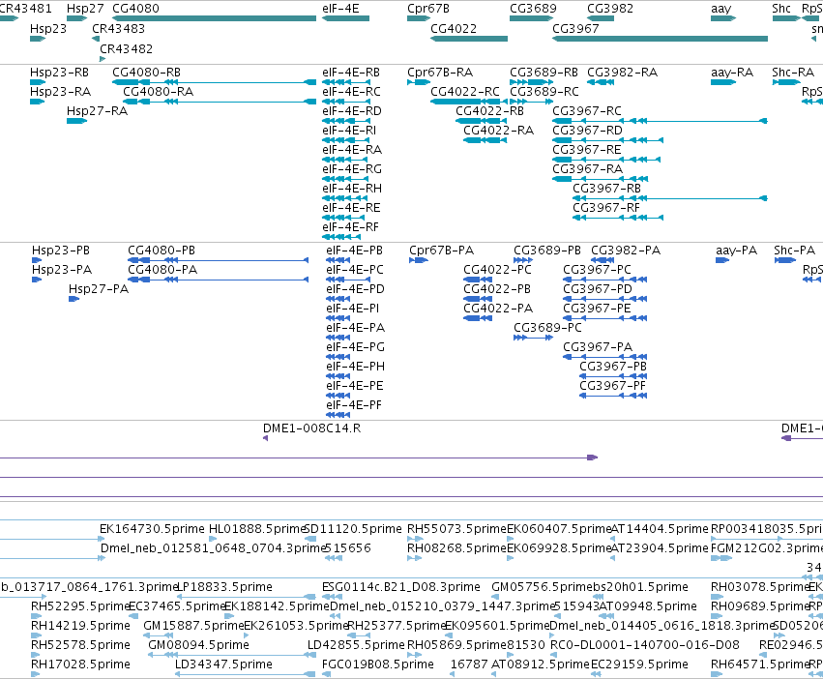Image resolution: width=823 pixels, height=679 pixels.
Task: Click protein eIF-4E-PD label
Action: coord(355,289)
